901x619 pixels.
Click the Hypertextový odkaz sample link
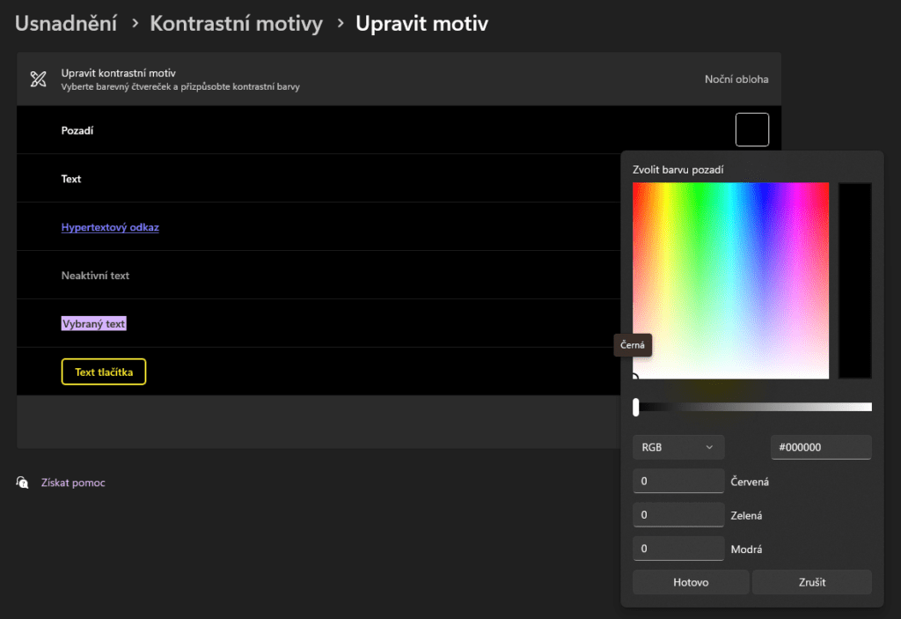click(x=110, y=227)
